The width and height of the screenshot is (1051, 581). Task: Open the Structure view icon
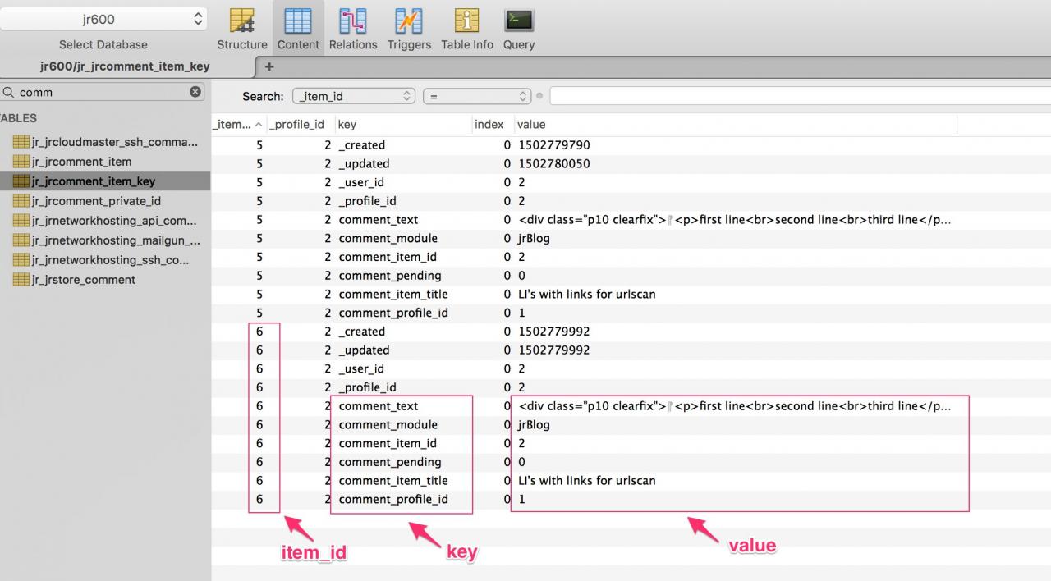pyautogui.click(x=241, y=22)
